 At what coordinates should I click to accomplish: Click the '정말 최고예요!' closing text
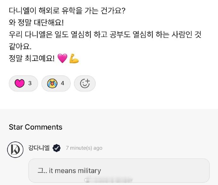point(32,59)
